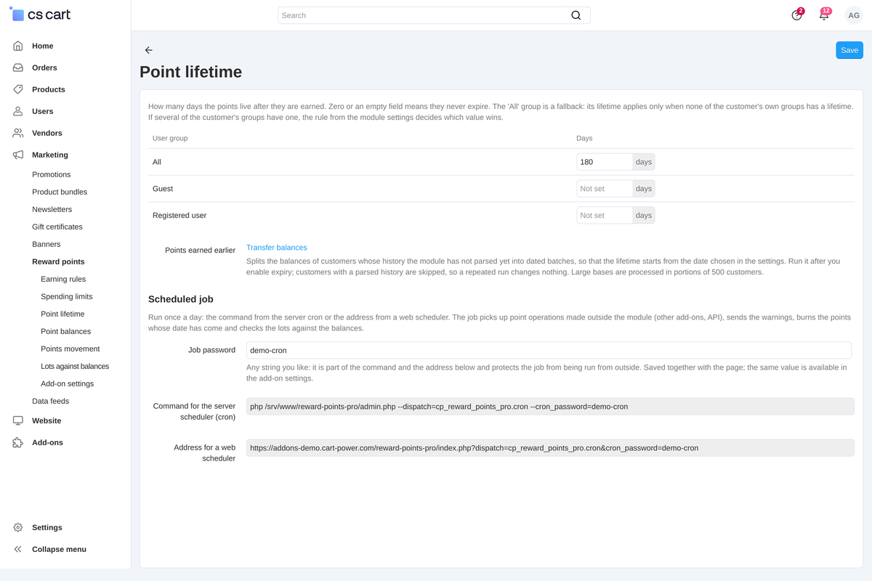Open Points movement page
Viewport: 872px width, 581px height.
[70, 349]
